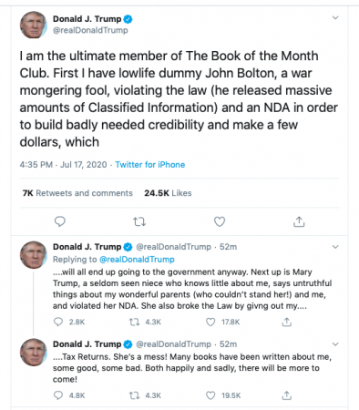The height and width of the screenshot is (410, 359).
Task: View the 7K Retweets and comments
Action: pyautogui.click(x=77, y=193)
